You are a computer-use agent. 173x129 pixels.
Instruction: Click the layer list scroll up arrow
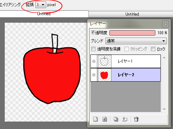pyautogui.click(x=164, y=58)
